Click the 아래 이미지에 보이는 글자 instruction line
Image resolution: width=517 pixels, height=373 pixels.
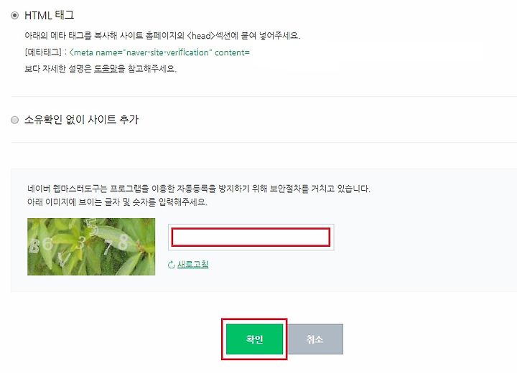click(117, 202)
